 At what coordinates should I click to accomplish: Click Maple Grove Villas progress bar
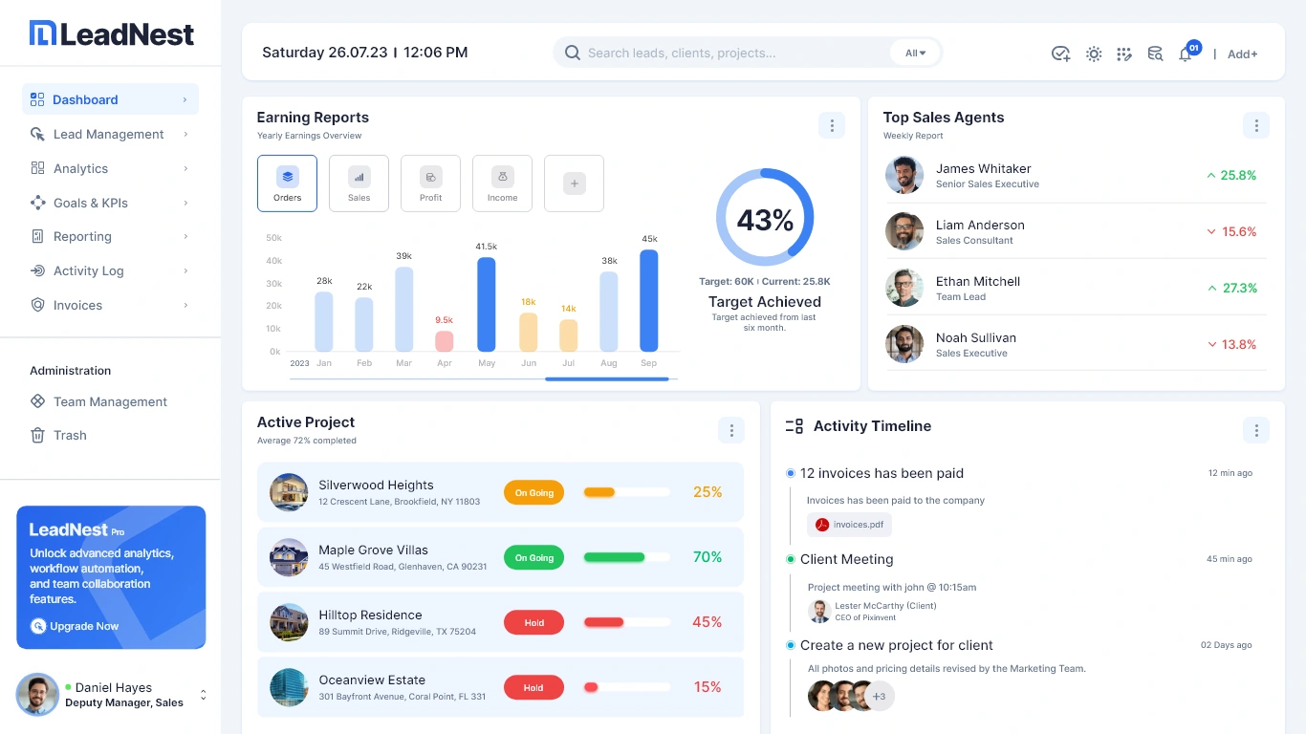(626, 557)
